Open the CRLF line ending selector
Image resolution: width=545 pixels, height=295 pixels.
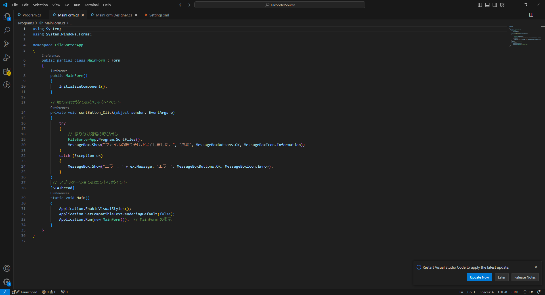pos(515,292)
